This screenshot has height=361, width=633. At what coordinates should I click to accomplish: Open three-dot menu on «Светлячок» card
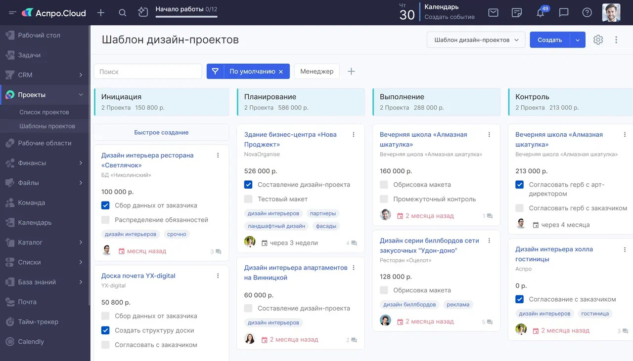point(218,156)
